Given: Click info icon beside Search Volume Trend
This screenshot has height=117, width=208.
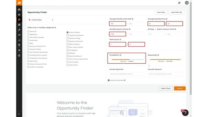Looking at the screenshot, I should click(x=175, y=29).
